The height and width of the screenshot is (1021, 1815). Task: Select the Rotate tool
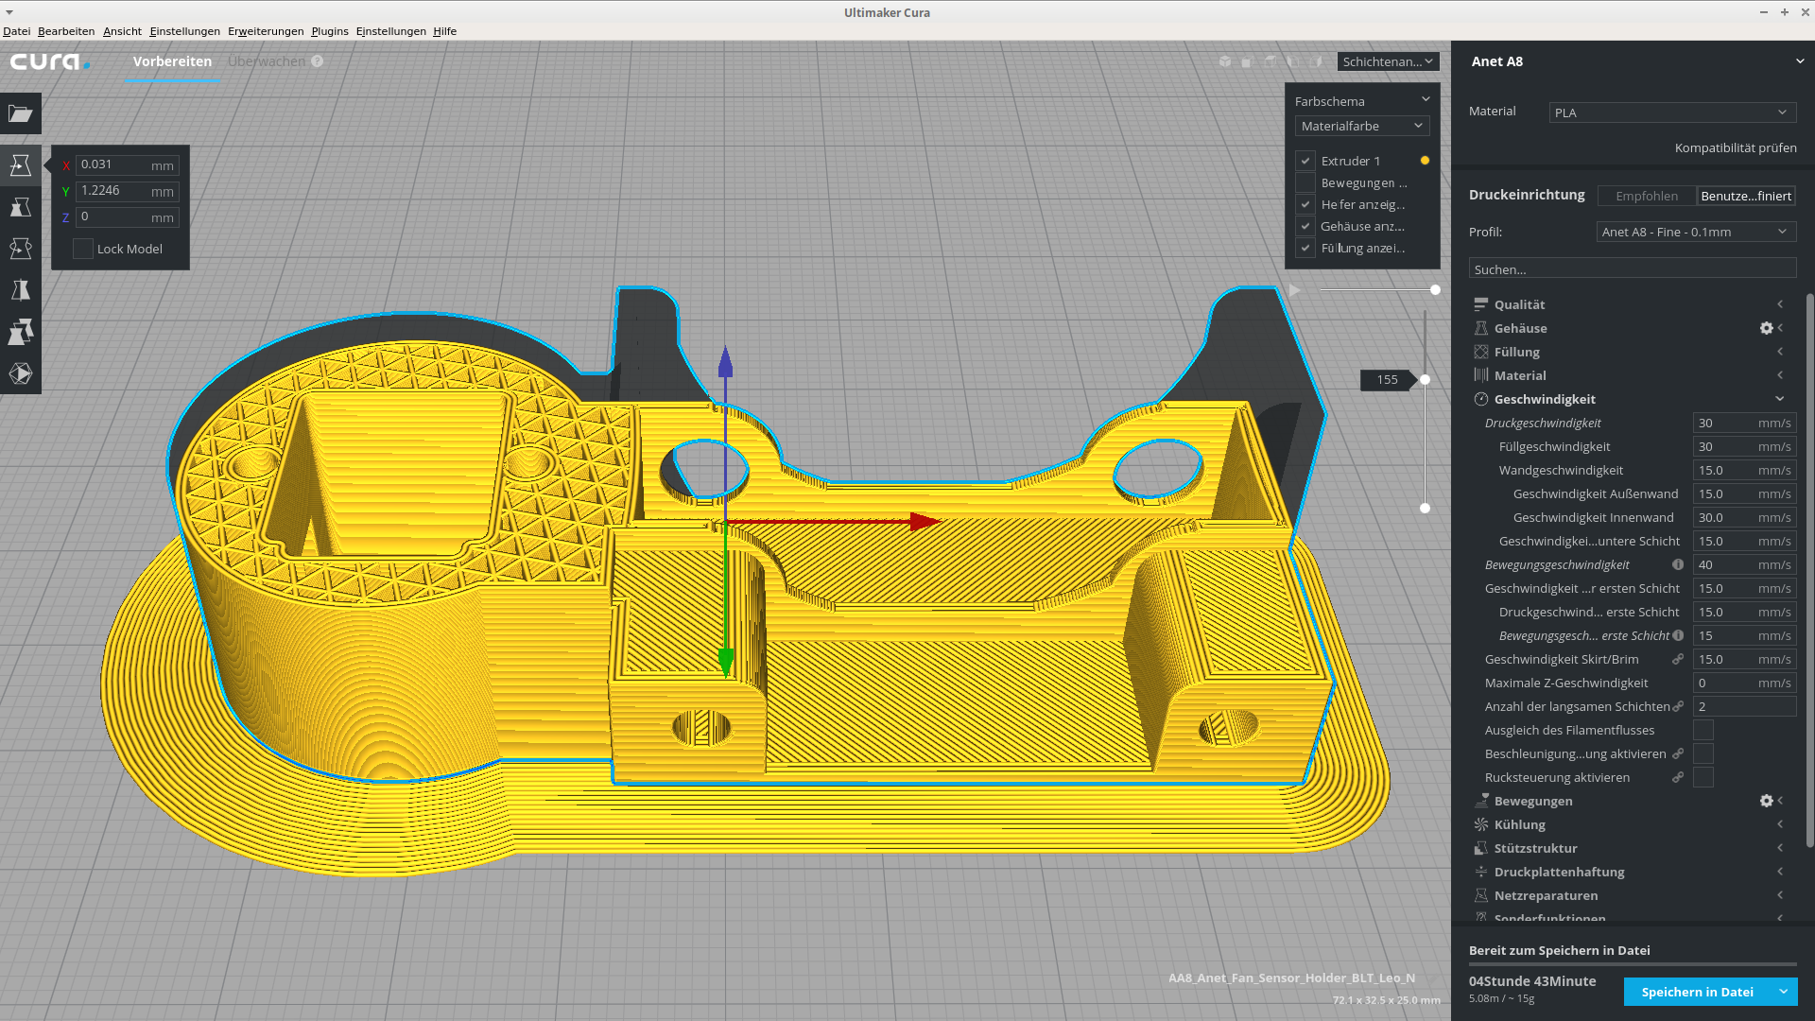pos(21,249)
